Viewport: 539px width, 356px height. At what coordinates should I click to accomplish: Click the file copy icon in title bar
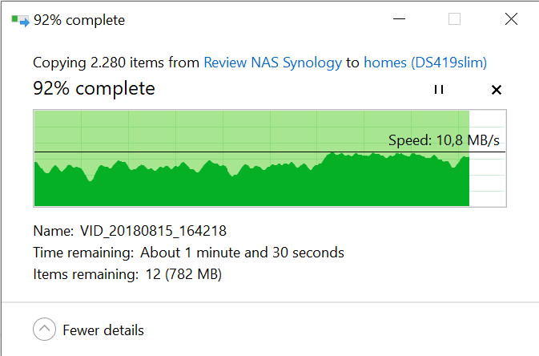point(20,20)
